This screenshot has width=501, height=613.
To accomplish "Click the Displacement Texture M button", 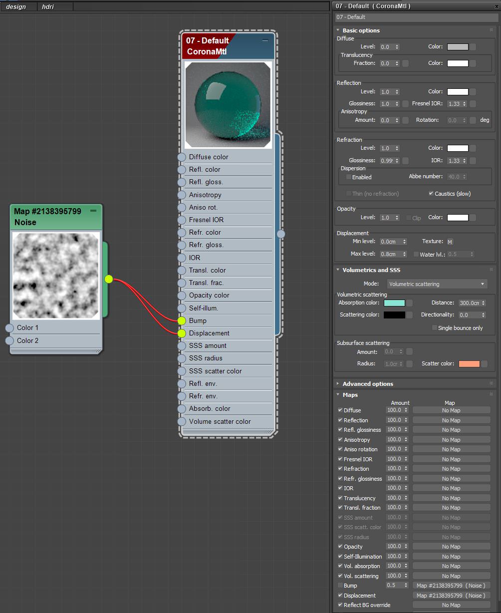I will click(x=450, y=242).
